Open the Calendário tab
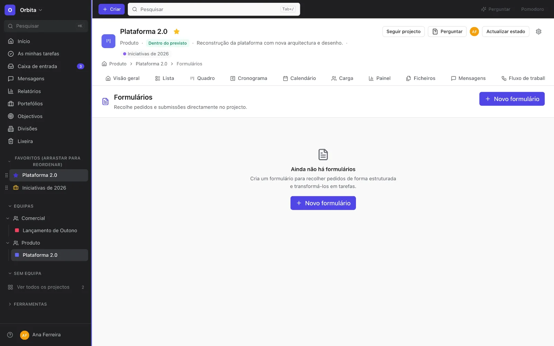 300,78
